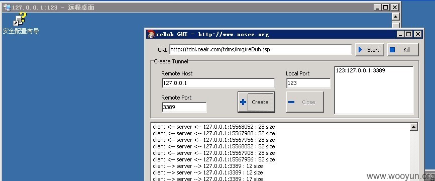Click the remote desktop scroll up arrow
The image size is (435, 181).
(396, 17)
